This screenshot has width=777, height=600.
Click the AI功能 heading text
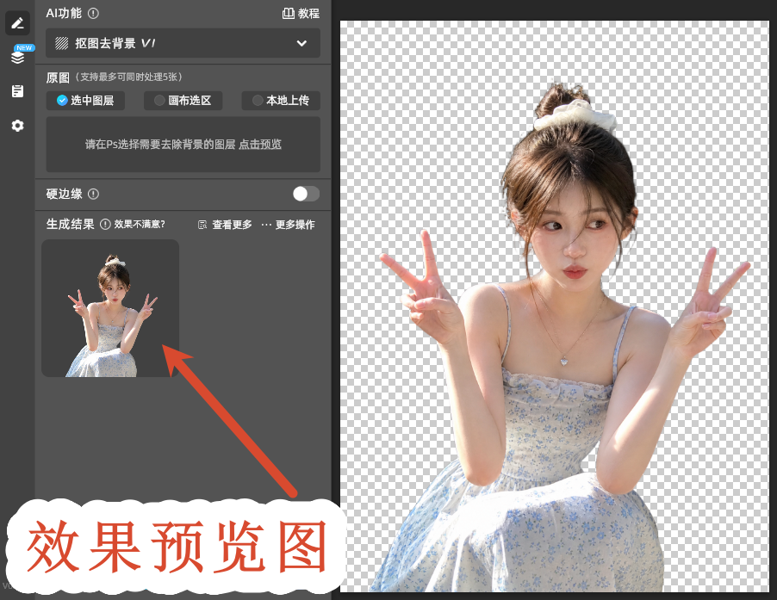click(x=64, y=14)
